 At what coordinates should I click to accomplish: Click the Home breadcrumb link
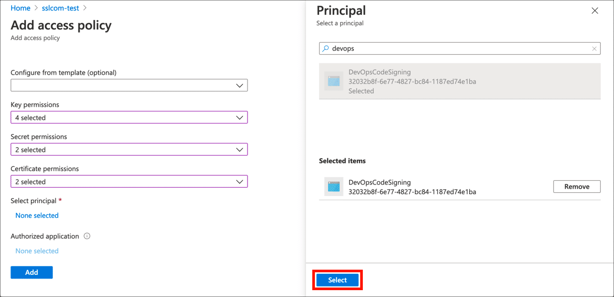20,8
